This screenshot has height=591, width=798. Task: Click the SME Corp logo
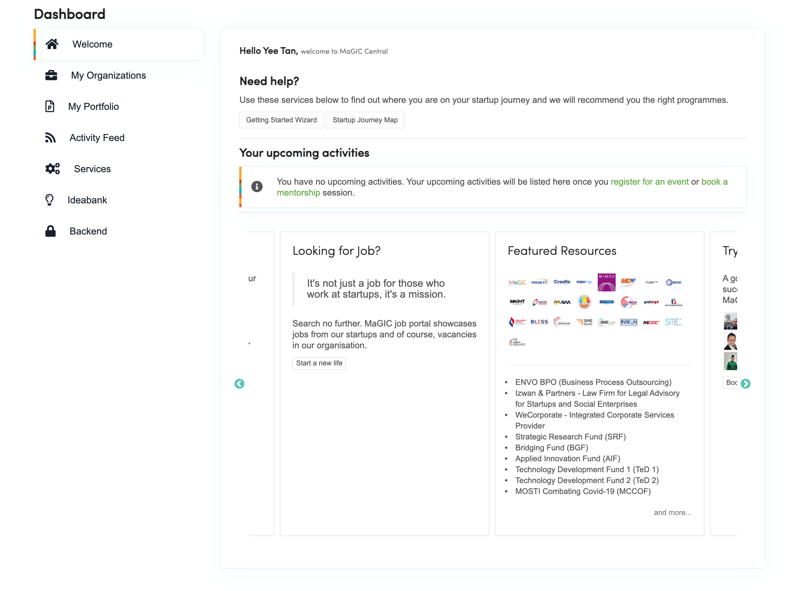[x=607, y=322]
